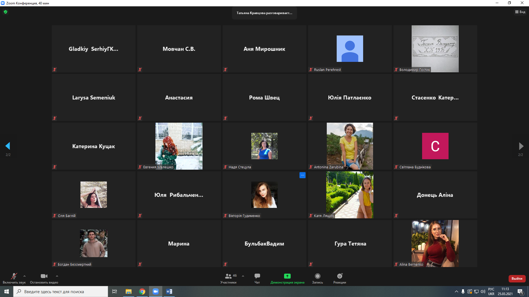Open the Participants list icon
The image size is (529, 297).
(228, 276)
